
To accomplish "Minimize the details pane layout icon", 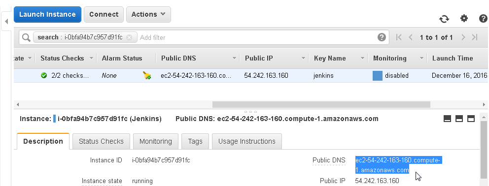I will 447,119.
